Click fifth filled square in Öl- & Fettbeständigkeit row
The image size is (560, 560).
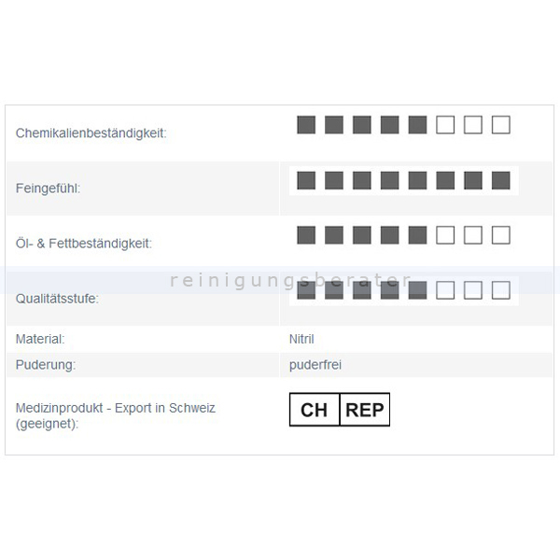point(417,235)
